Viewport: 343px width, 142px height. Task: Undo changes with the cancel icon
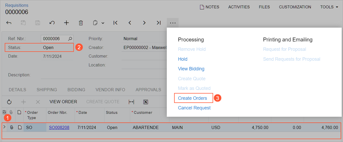coord(52,23)
